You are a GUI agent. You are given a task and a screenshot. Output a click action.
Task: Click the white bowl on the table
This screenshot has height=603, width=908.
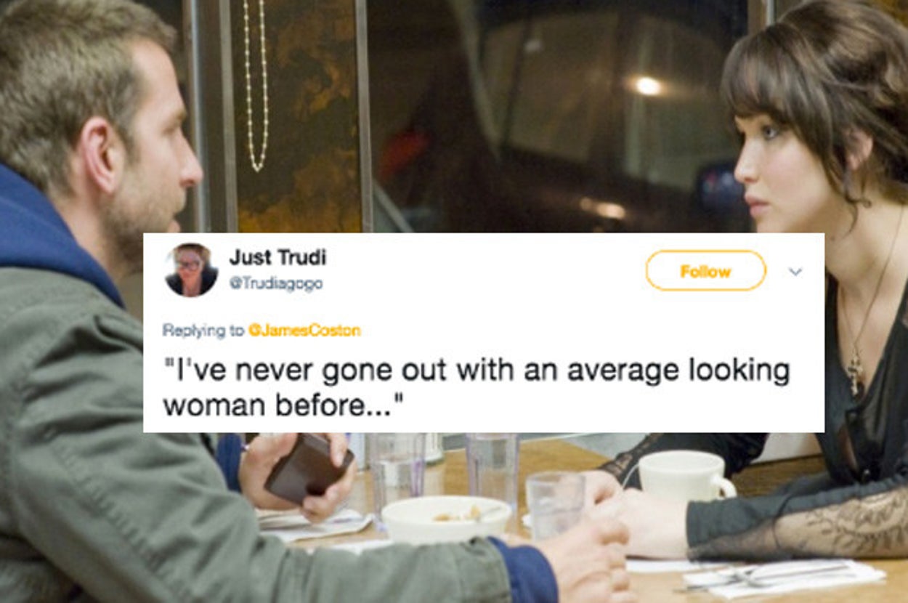[x=446, y=518]
